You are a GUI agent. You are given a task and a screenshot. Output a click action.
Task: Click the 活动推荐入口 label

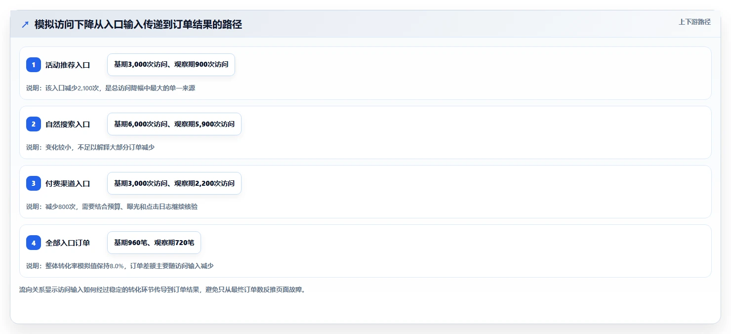click(68, 65)
